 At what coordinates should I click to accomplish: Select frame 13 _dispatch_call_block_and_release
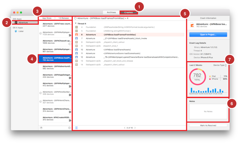click(x=130, y=61)
